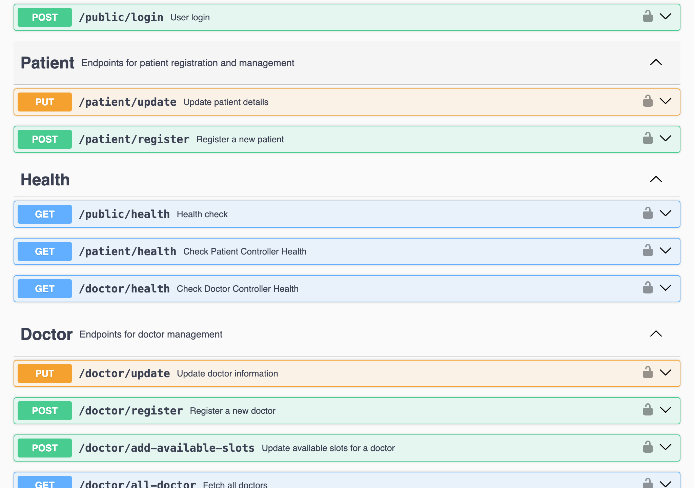Collapse the Health section chevron
The height and width of the screenshot is (488, 694).
coord(656,179)
